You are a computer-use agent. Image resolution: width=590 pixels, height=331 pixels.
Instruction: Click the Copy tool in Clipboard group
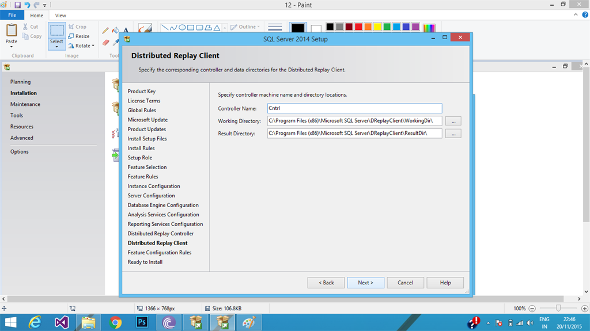[32, 36]
